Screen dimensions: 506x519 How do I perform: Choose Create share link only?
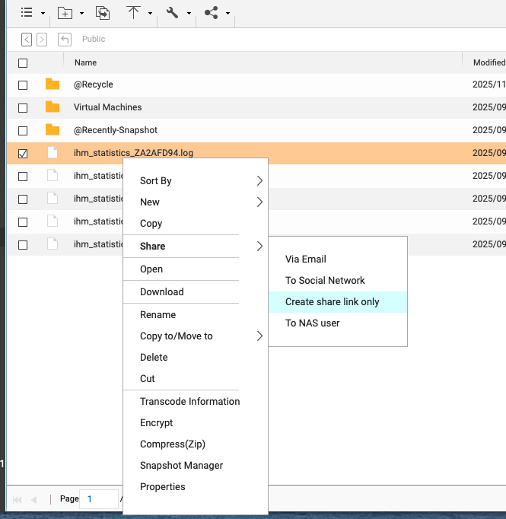coord(332,302)
